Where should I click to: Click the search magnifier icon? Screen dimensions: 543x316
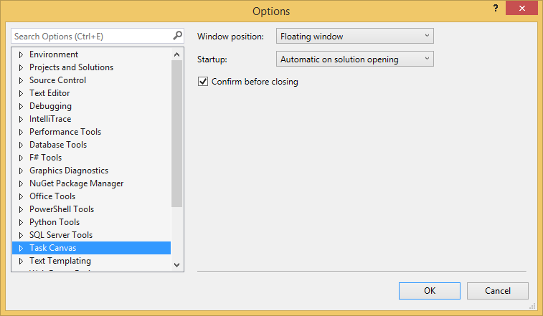tap(177, 35)
